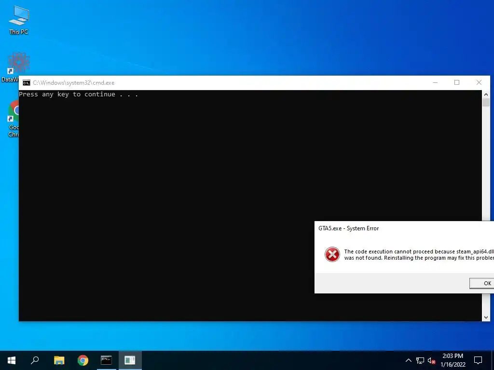Maximize the cmd.exe window

tap(457, 82)
